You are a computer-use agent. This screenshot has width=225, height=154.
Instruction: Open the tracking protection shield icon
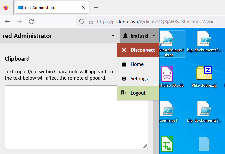pyautogui.click(x=81, y=22)
